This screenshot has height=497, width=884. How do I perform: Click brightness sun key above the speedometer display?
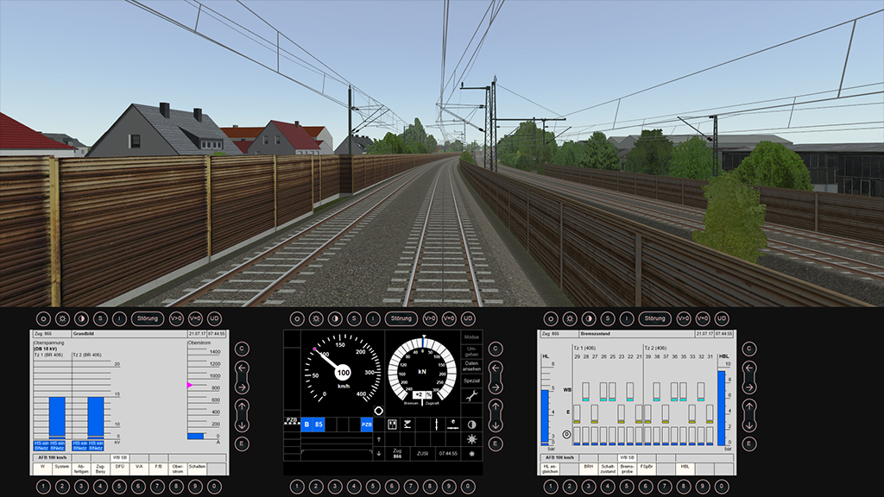coord(316,318)
